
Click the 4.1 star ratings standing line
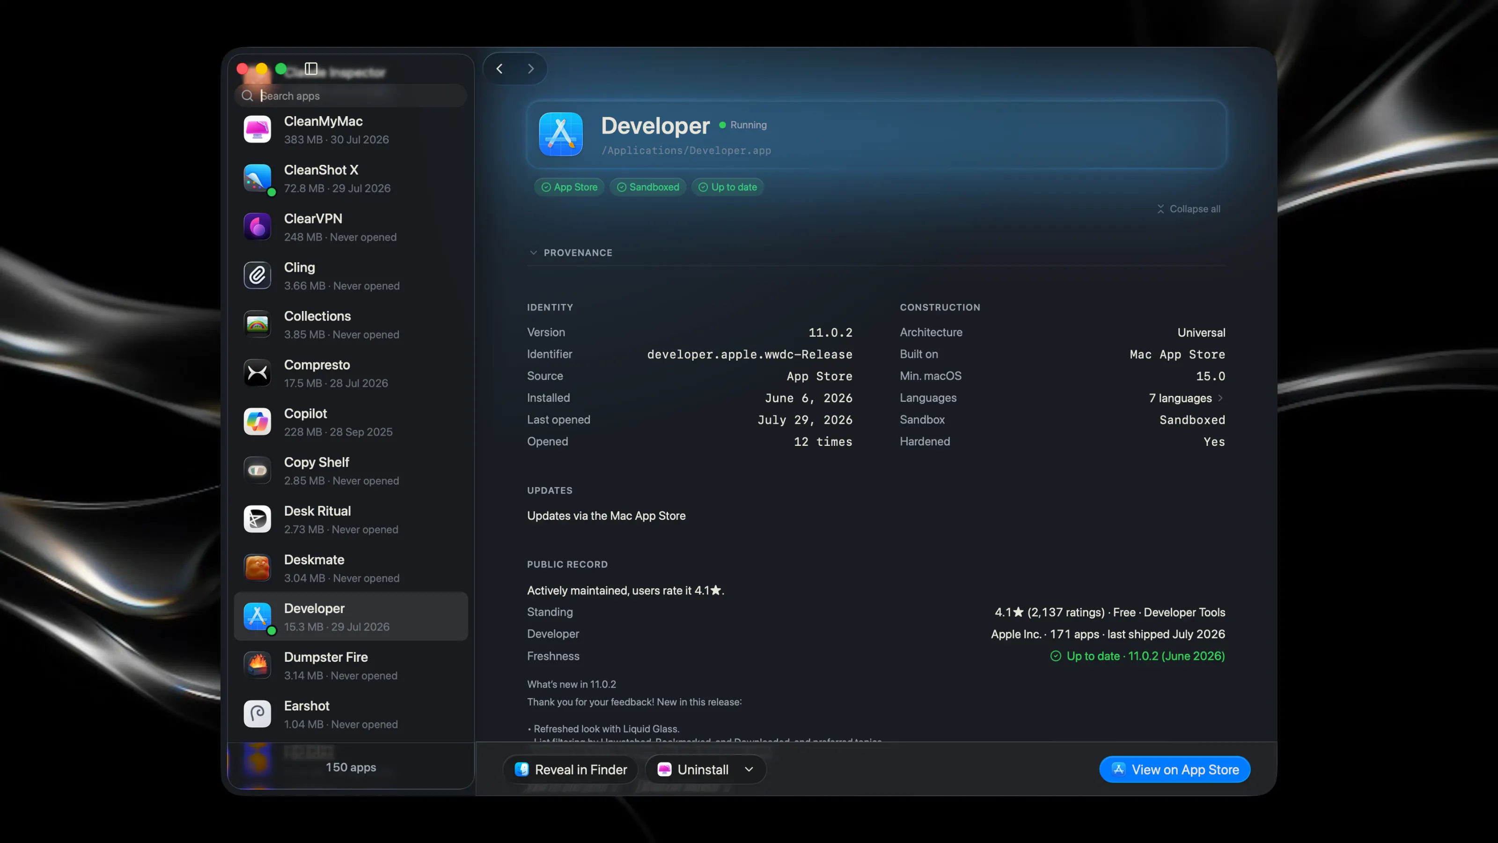pyautogui.click(x=1109, y=612)
